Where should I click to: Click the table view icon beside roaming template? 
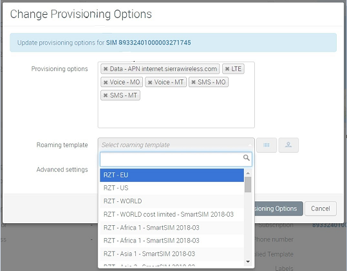coord(267,145)
